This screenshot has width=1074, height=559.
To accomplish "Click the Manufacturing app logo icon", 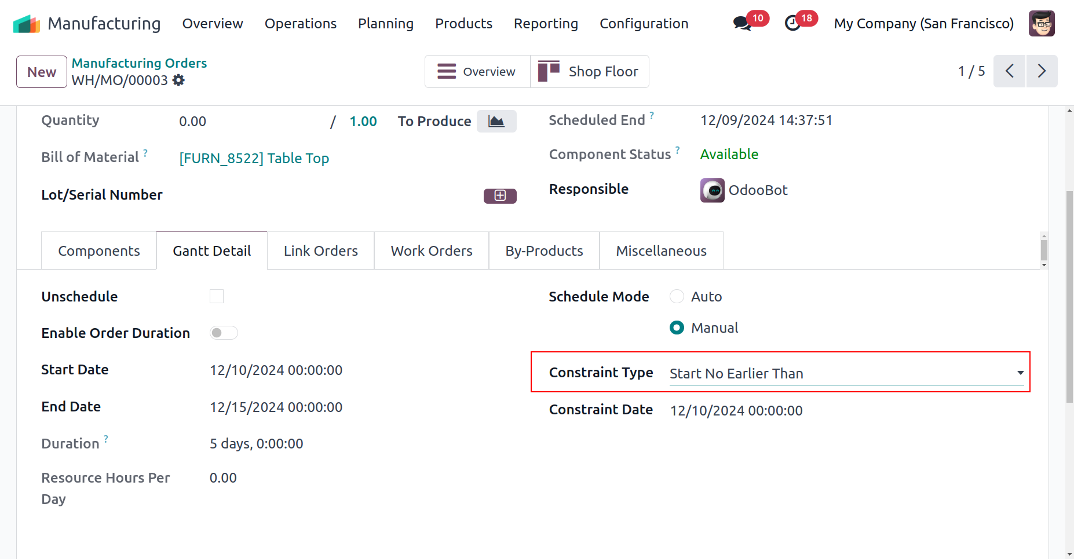I will 27,24.
